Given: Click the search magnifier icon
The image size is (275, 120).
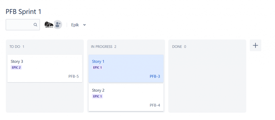Looking at the screenshot, I should (35, 25).
